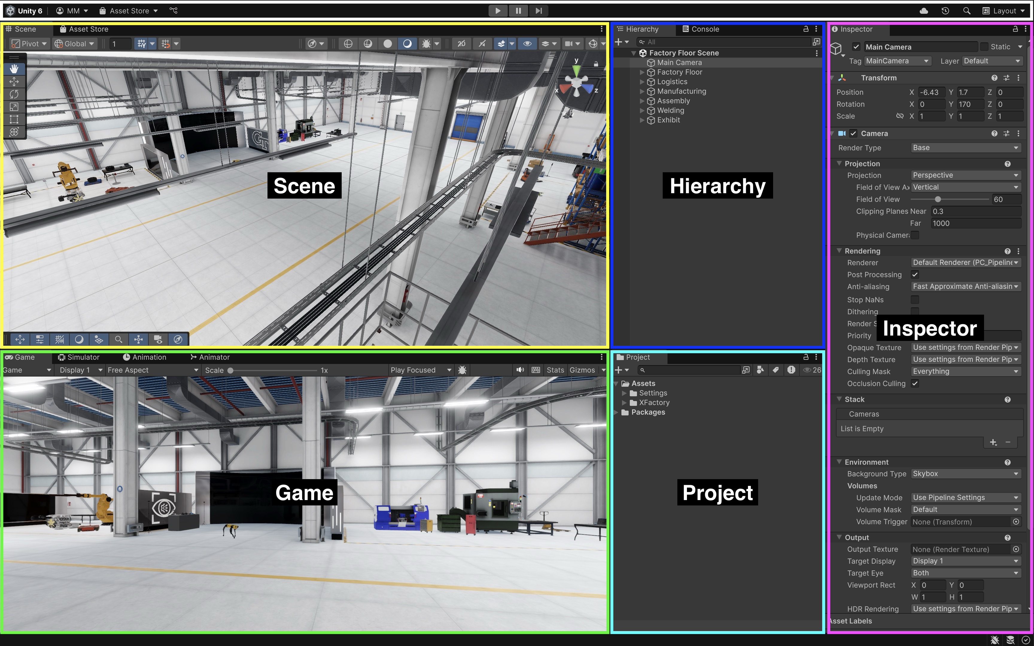1034x646 pixels.
Task: Select the Rotate tool in Scene
Action: [14, 94]
